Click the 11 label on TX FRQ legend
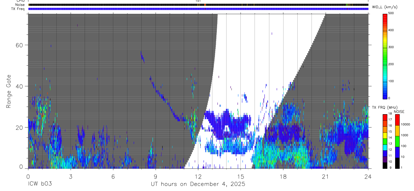Image resolution: width=414 pixels, height=191 pixels. click(x=390, y=156)
